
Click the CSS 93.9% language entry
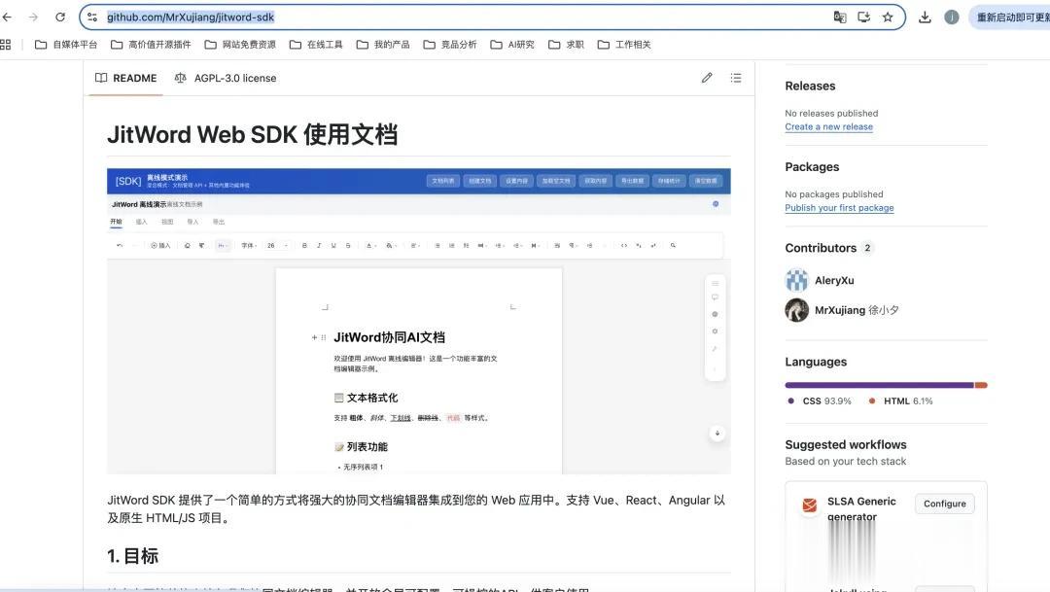coord(820,401)
